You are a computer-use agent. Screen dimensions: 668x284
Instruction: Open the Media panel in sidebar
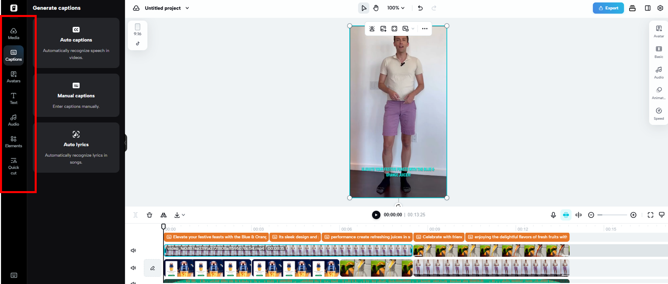[x=14, y=34]
